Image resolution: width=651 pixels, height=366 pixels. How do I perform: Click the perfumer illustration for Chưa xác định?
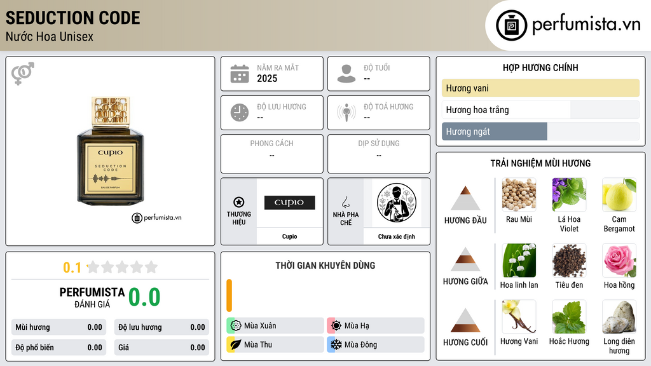tap(397, 203)
